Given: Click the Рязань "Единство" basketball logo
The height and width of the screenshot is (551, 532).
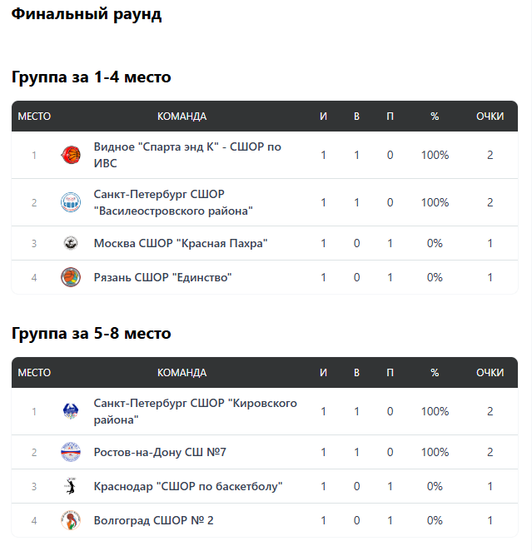Looking at the screenshot, I should [x=71, y=277].
